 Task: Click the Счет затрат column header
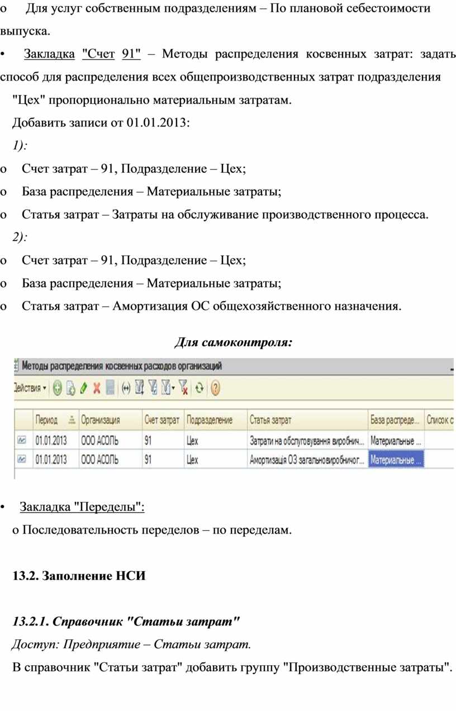(163, 420)
